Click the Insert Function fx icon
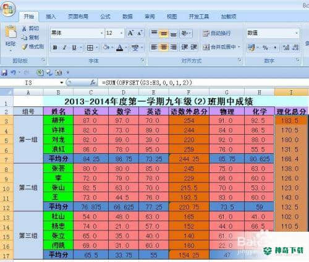Viewport: 309px width, 262px height. point(93,83)
